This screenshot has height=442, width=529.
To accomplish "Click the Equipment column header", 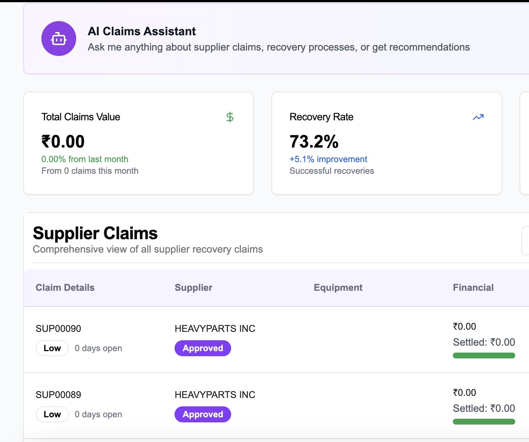I will [338, 288].
